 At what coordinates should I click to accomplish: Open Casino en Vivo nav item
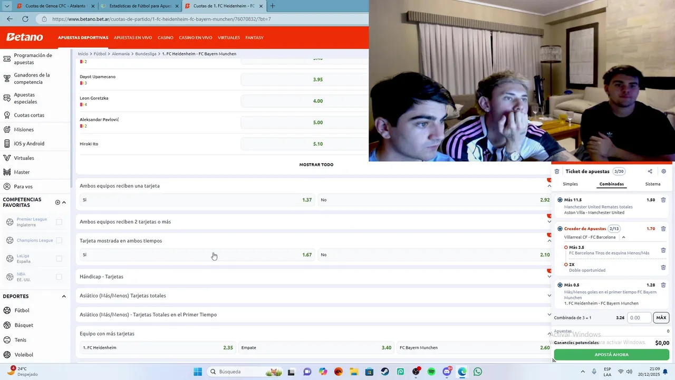[x=196, y=37]
